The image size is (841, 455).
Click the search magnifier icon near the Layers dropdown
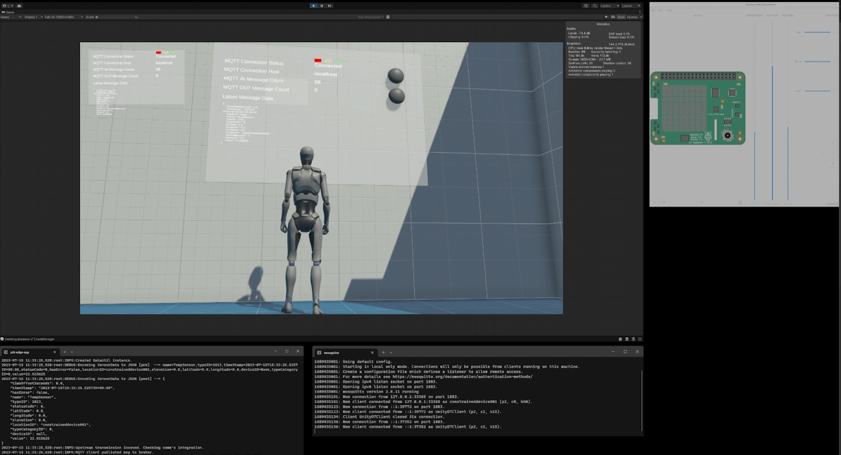click(595, 5)
